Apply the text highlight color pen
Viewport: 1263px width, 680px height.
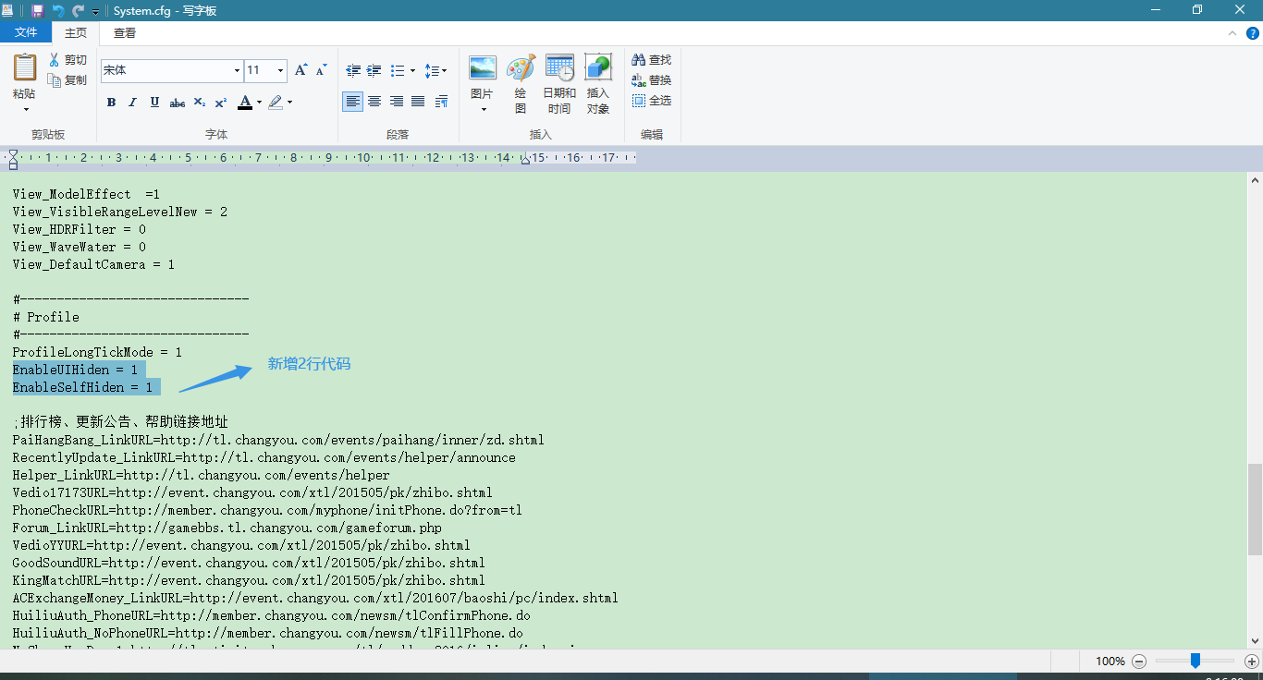pos(276,102)
